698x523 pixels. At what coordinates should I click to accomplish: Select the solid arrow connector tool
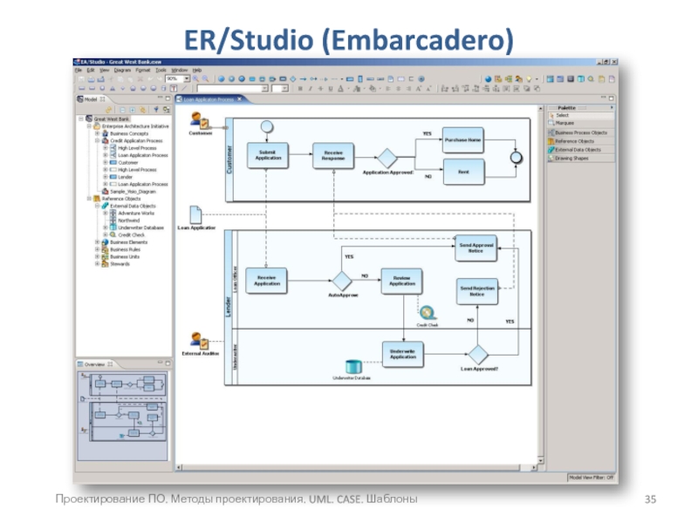click(x=303, y=78)
